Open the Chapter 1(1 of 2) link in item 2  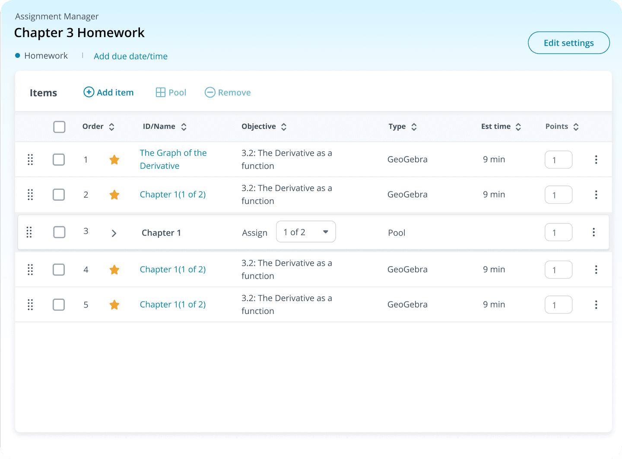point(173,195)
